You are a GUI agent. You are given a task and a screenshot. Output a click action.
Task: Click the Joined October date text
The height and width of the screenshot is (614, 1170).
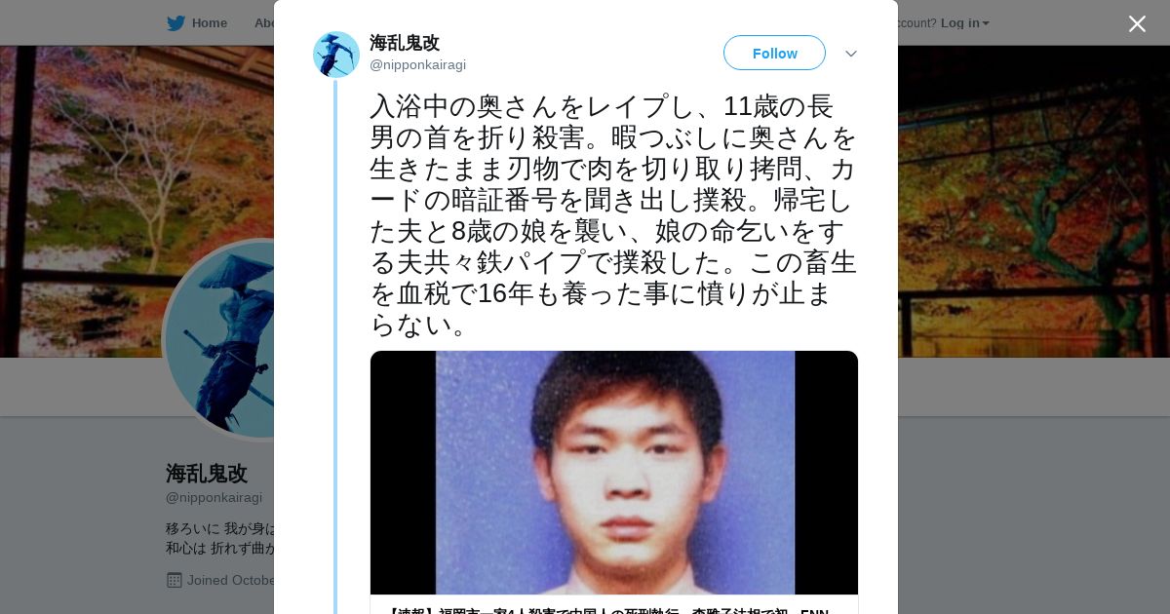pyautogui.click(x=230, y=581)
